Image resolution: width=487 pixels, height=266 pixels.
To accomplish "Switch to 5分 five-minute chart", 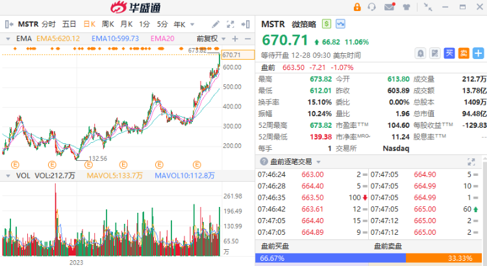I will click(x=162, y=24).
